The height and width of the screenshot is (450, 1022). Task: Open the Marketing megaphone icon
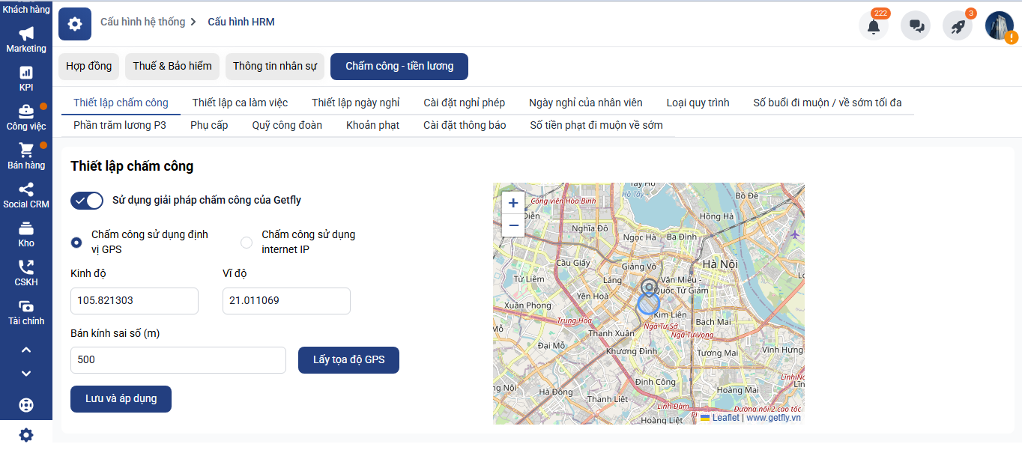(26, 34)
